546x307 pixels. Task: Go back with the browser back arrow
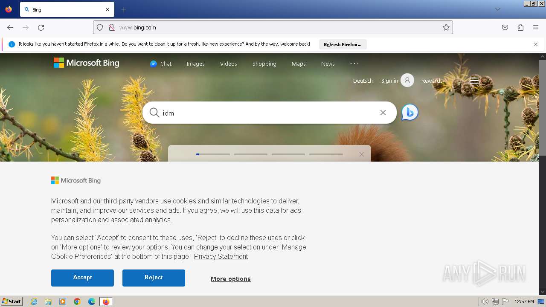pos(10,27)
